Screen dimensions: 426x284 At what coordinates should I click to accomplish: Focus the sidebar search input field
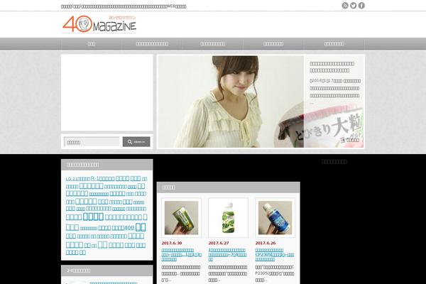92,141
